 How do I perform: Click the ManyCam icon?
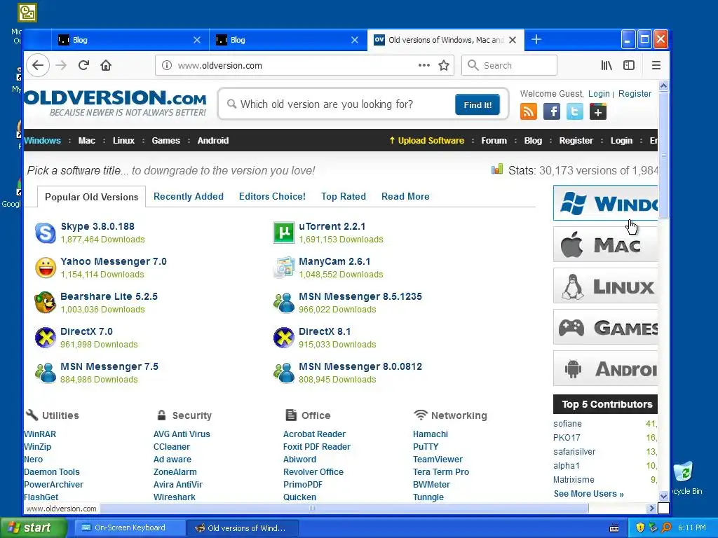(x=284, y=268)
